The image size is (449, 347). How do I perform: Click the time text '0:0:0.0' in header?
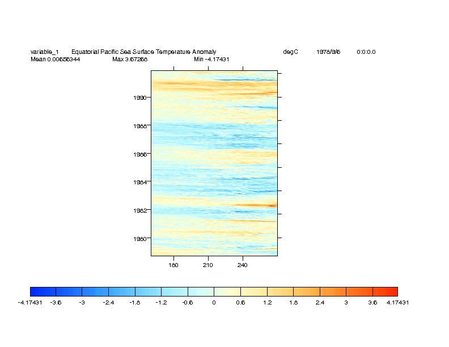[x=366, y=52]
